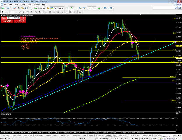Expand the Profiles dropdown arrow

pos(10,8)
